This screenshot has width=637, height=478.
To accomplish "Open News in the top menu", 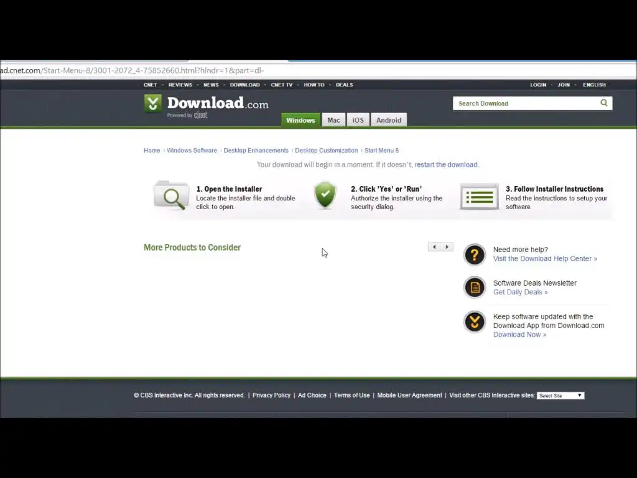I will (211, 85).
